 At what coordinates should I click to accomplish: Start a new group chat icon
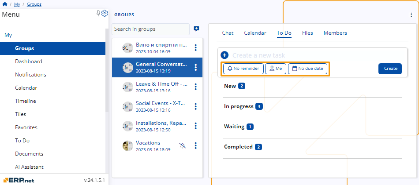pos(196,29)
